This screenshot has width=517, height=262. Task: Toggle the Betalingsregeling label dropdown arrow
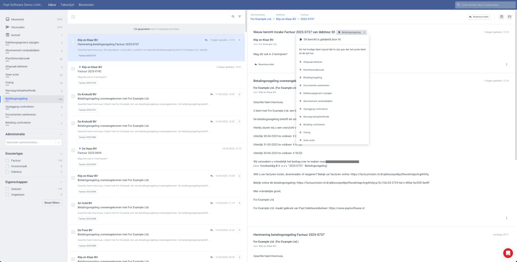[x=364, y=32]
